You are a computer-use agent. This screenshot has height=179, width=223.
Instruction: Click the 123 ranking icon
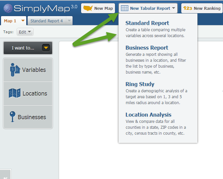click(x=188, y=8)
